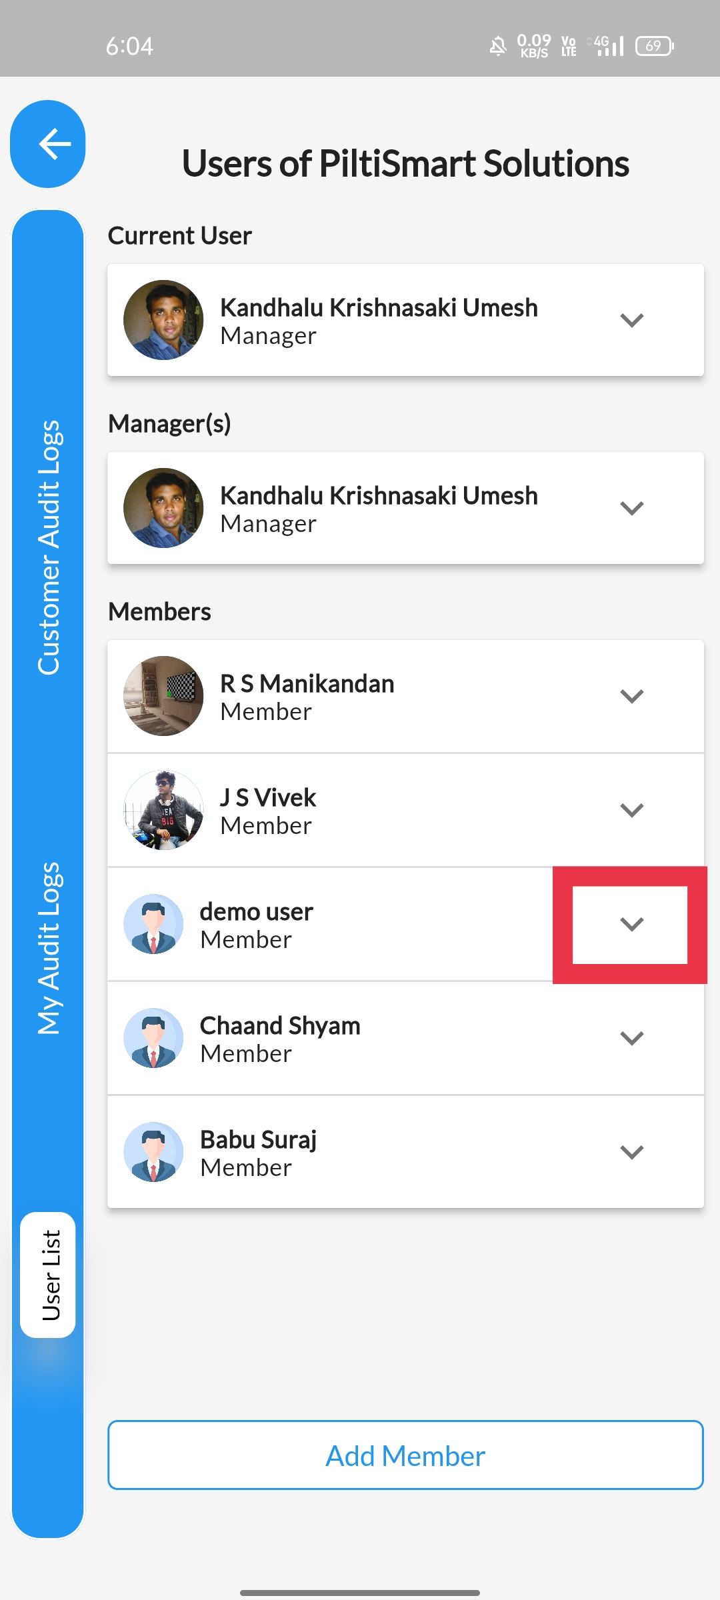Expand R S Manikandan's details
The height and width of the screenshot is (1600, 720).
(x=631, y=696)
